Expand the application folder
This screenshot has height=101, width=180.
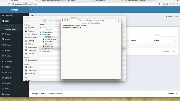(41, 32)
